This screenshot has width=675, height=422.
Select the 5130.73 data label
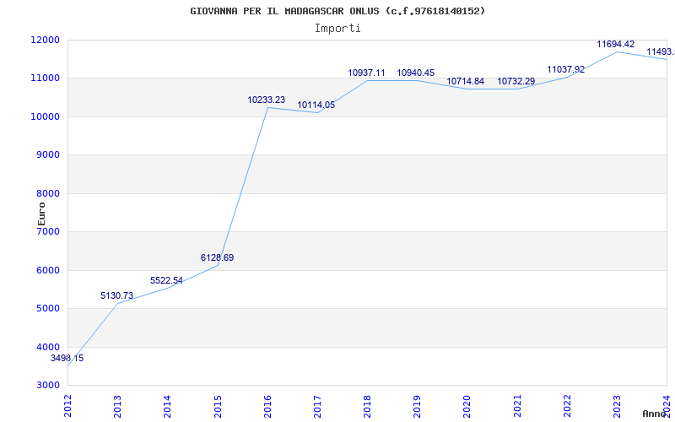(x=116, y=295)
